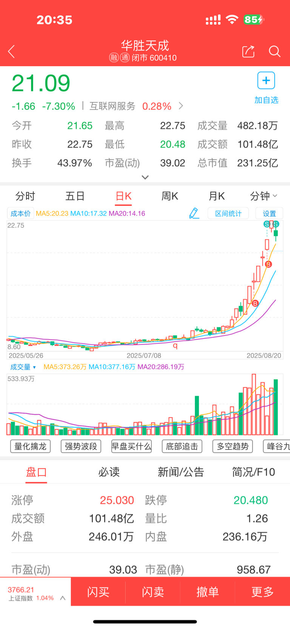This screenshot has width=290, height=629.
Task: Expand more quote details chevron
Action: click(x=145, y=177)
